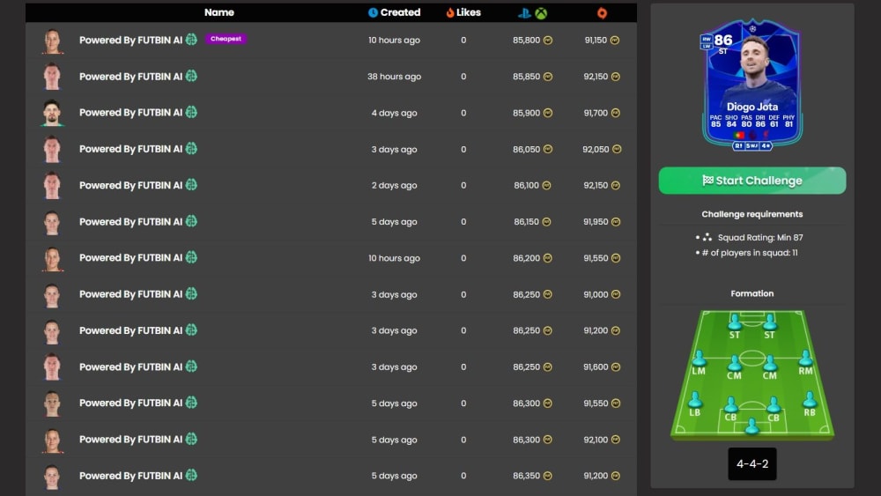The height and width of the screenshot is (496, 881).
Task: Open the Diogo Jota 86 player card
Action: 751,85
